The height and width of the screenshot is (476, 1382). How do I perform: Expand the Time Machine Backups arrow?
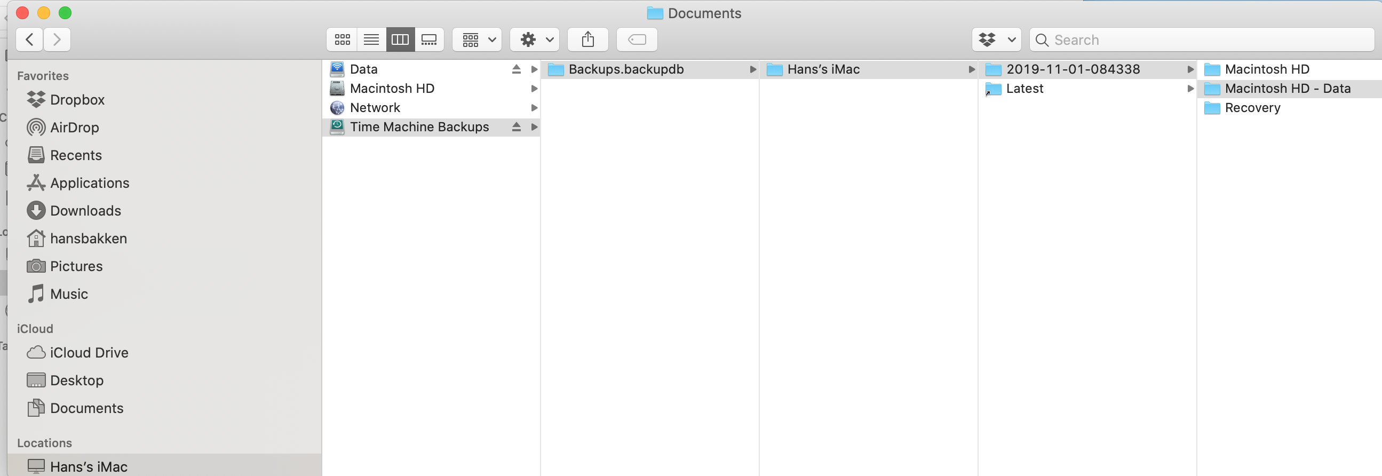pyautogui.click(x=534, y=127)
